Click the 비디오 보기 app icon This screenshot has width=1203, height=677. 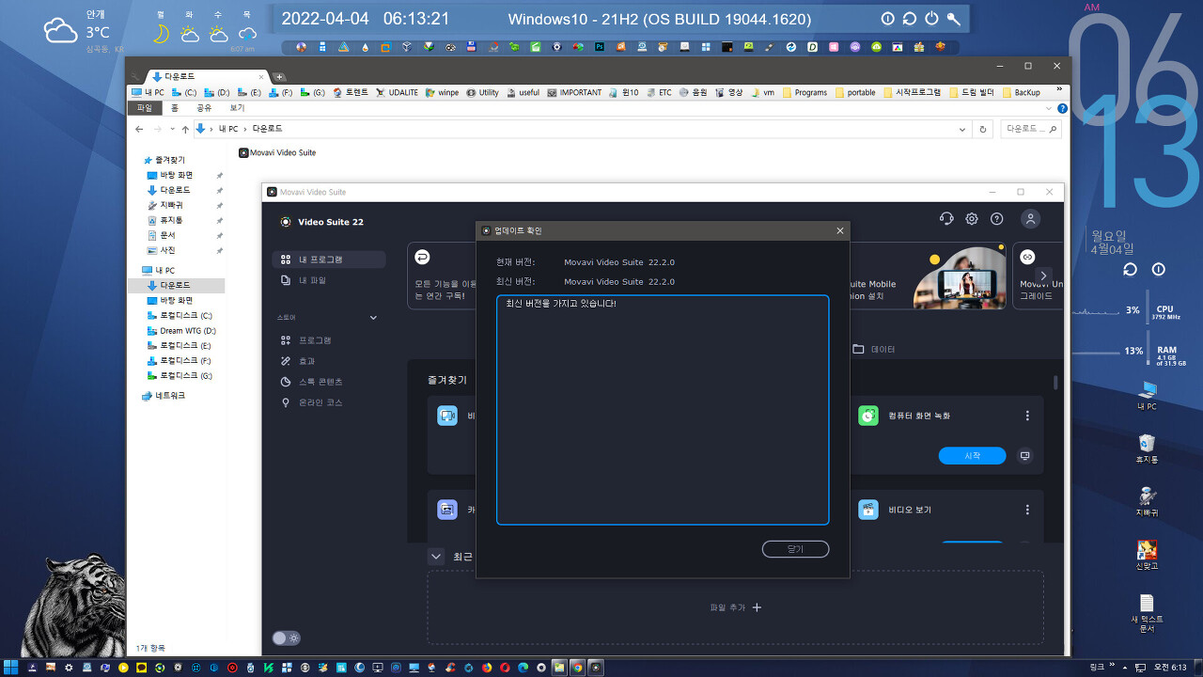pos(868,510)
